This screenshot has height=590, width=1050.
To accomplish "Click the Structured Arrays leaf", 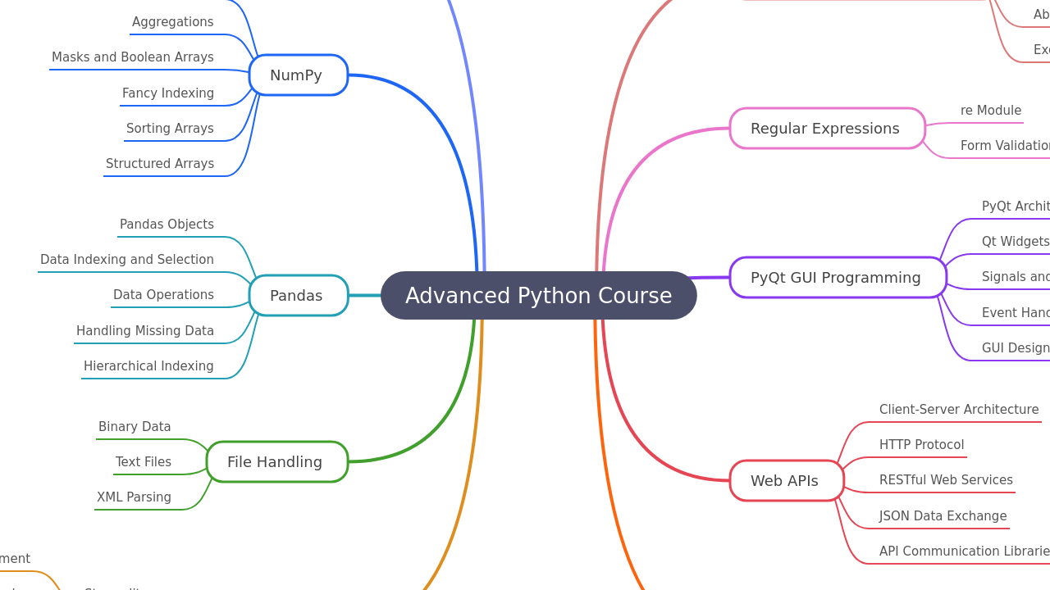I will (x=160, y=164).
